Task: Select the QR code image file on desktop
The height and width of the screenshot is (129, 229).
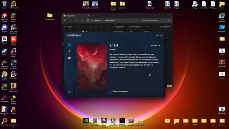Action: pos(95,122)
